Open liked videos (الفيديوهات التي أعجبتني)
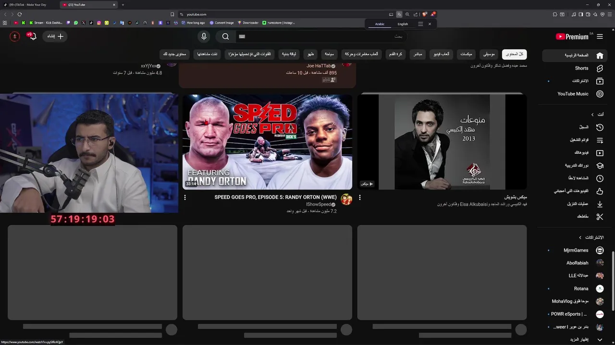615x345 pixels. click(x=574, y=191)
